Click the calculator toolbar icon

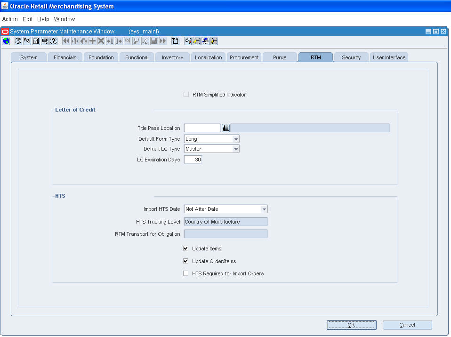tap(36, 41)
